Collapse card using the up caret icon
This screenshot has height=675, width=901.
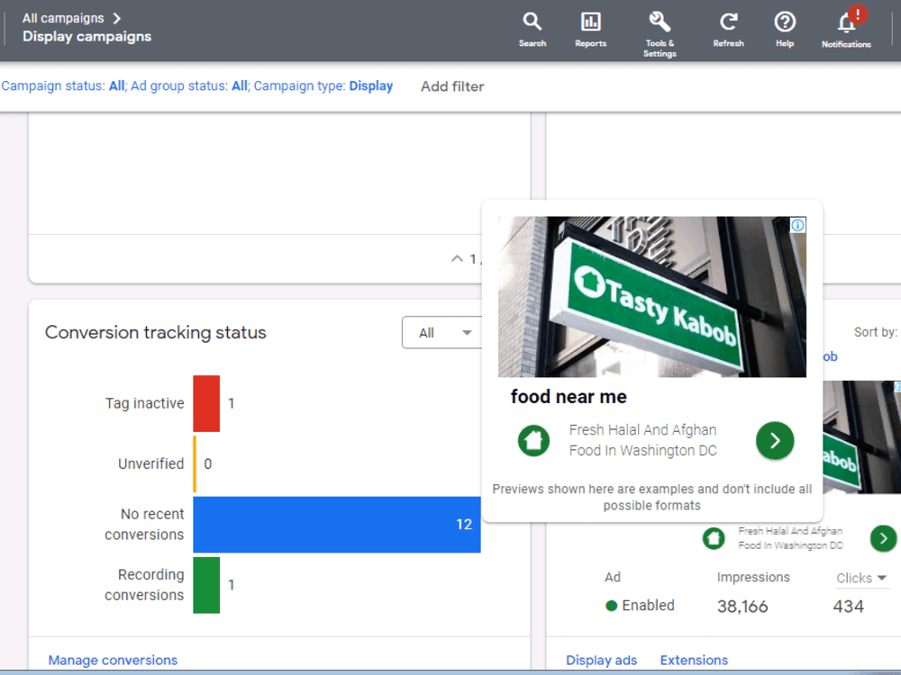(457, 259)
